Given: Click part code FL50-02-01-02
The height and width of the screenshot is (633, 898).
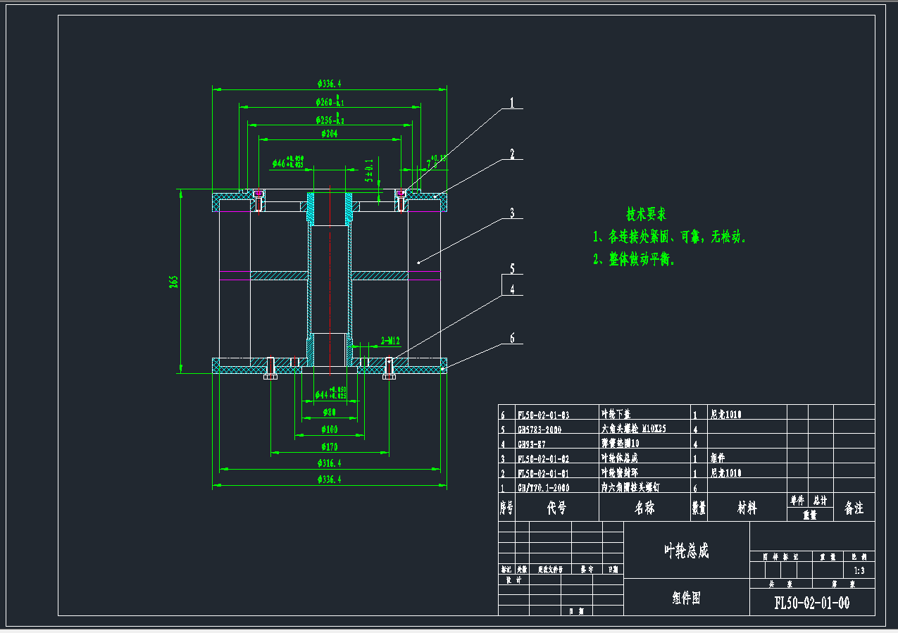Looking at the screenshot, I should [x=543, y=458].
